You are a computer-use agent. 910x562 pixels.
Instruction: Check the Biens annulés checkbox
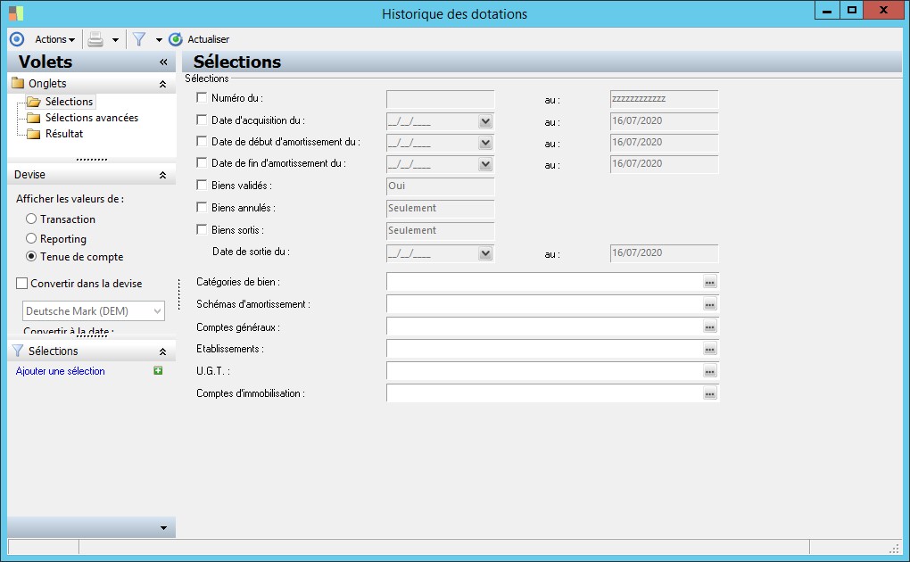point(202,207)
